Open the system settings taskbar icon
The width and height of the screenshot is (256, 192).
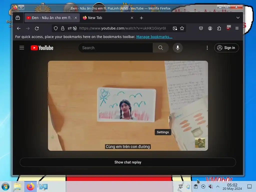pos(43,186)
